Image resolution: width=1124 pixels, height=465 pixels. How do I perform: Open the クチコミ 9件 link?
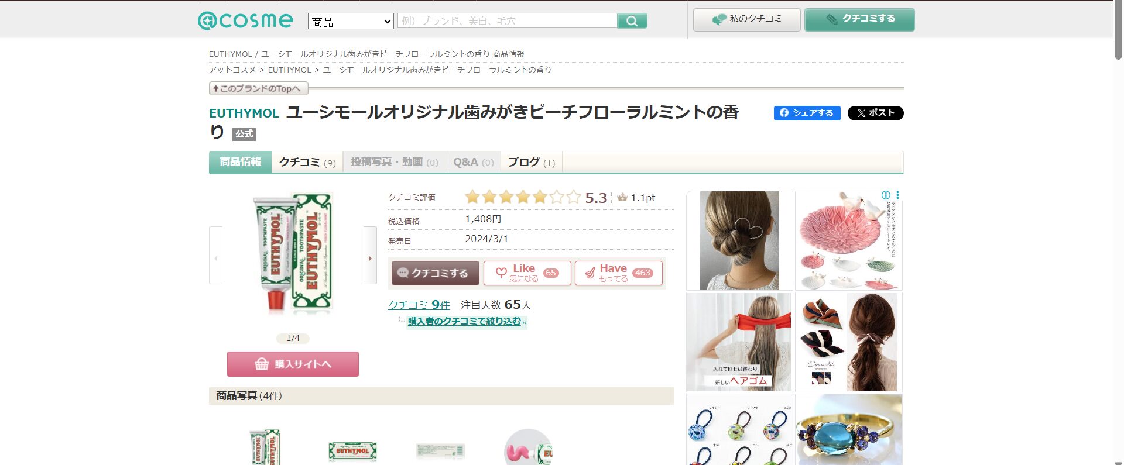click(x=419, y=305)
